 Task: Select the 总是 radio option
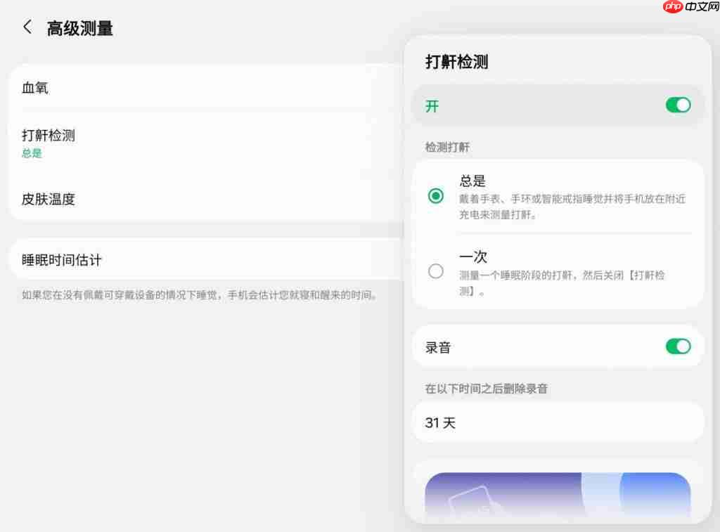[436, 196]
